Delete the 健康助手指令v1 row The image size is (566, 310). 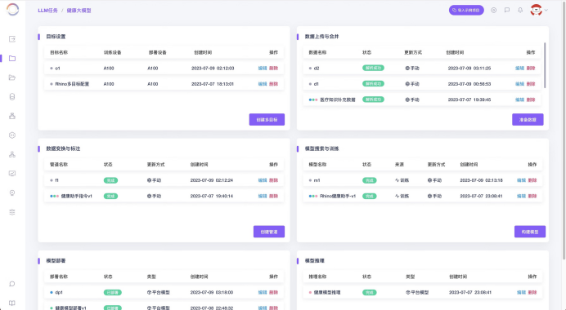(x=274, y=197)
